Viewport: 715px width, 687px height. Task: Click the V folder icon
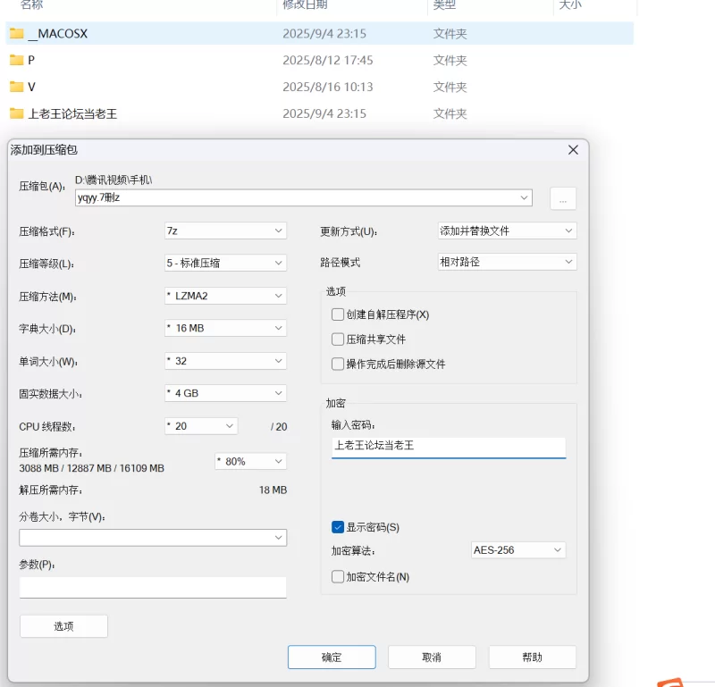tap(17, 87)
